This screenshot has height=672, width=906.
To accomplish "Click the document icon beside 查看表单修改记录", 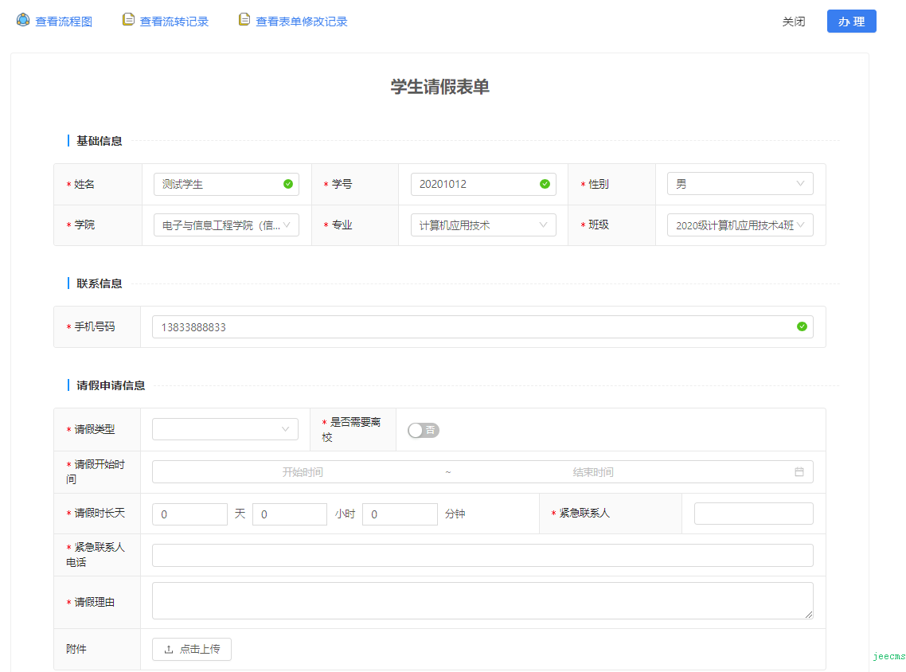I will click(244, 20).
